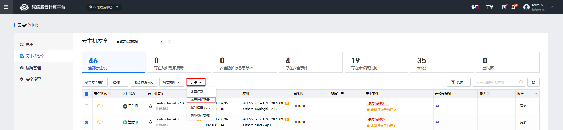This screenshot has height=130, width=563.
Task: Open the 费用 billing menu
Action: [x=475, y=7]
